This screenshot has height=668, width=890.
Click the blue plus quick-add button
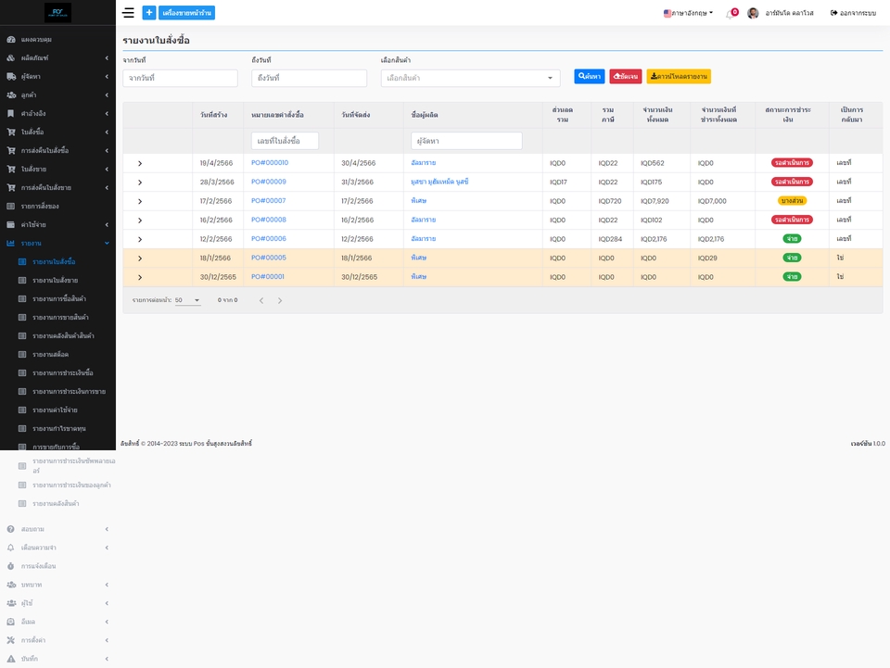pos(148,12)
